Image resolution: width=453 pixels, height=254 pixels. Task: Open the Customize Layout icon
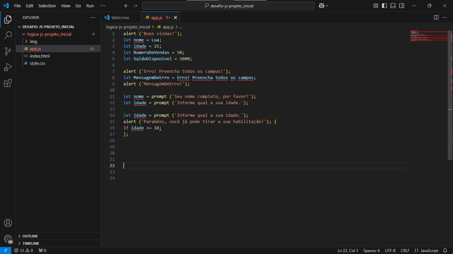pyautogui.click(x=376, y=6)
